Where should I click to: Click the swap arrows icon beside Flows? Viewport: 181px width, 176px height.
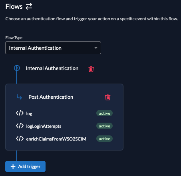29,6
